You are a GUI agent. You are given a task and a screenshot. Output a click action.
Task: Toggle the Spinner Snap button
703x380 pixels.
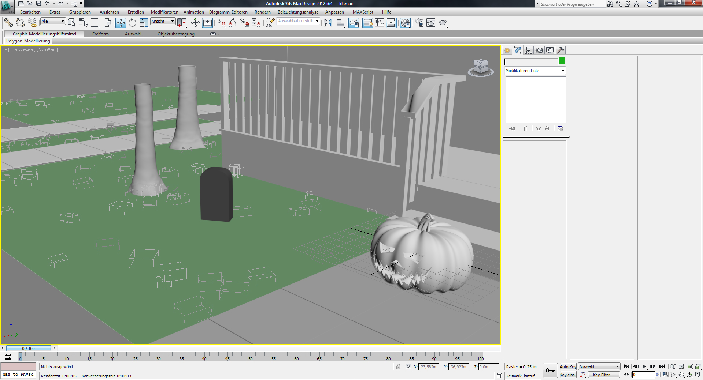pos(256,23)
